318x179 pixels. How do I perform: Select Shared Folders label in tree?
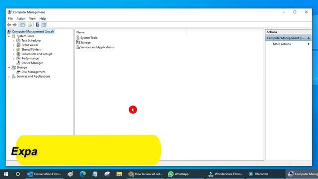point(31,50)
